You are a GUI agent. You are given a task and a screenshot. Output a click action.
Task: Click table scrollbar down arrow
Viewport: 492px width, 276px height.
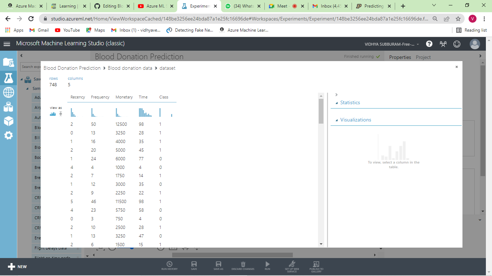point(321,244)
